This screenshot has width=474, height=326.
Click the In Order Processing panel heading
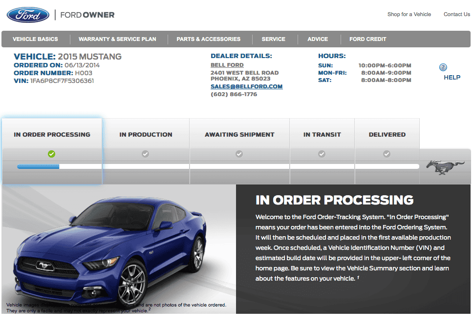click(x=334, y=200)
